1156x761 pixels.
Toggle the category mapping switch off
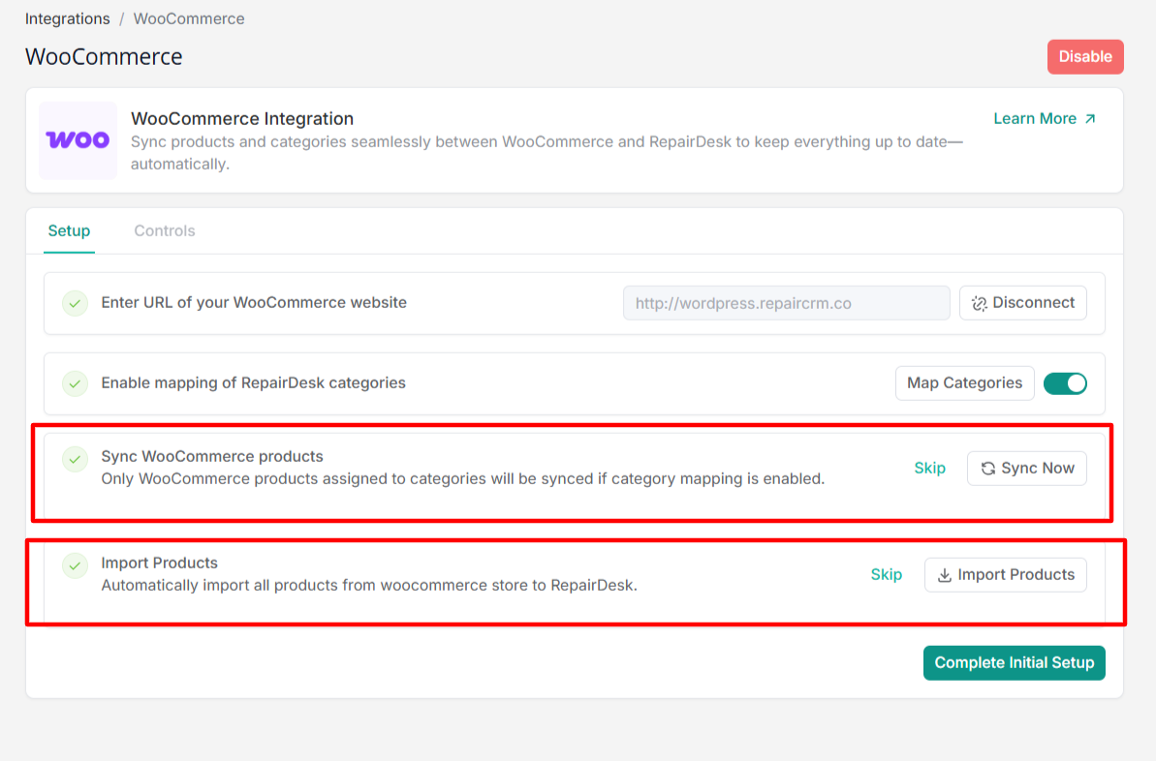point(1065,383)
